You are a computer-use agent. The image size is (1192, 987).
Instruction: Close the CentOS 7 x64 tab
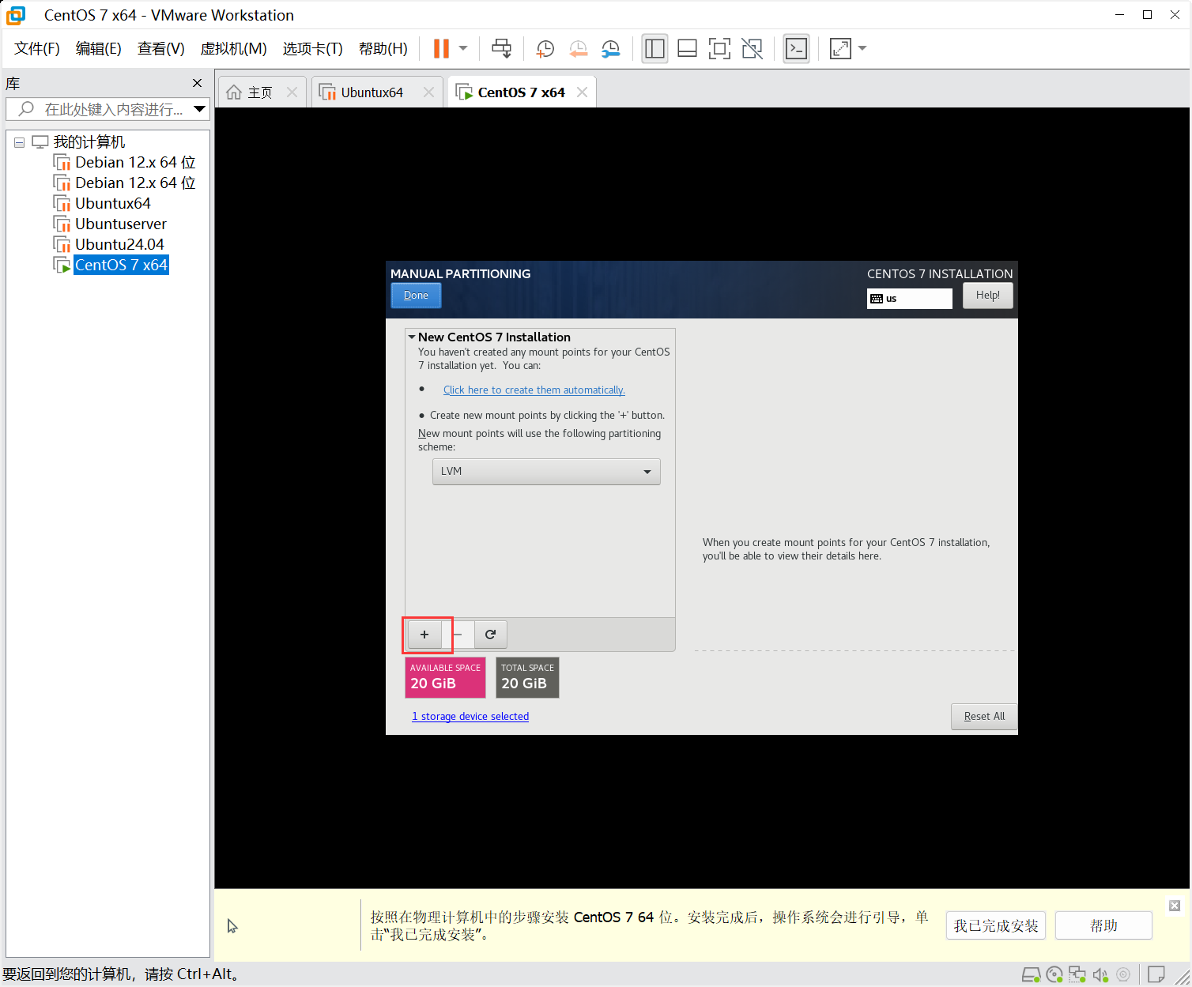tap(582, 92)
